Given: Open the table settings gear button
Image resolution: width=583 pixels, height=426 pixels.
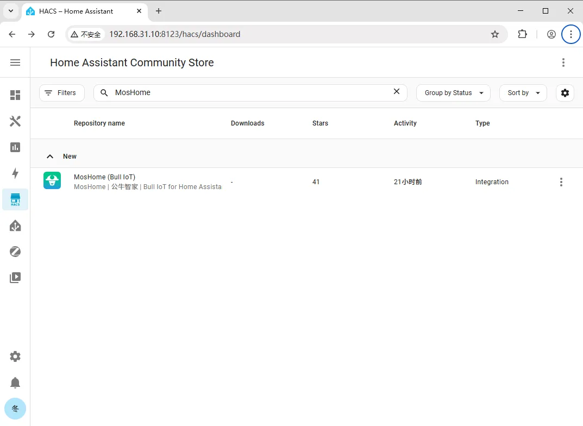Looking at the screenshot, I should pyautogui.click(x=565, y=93).
